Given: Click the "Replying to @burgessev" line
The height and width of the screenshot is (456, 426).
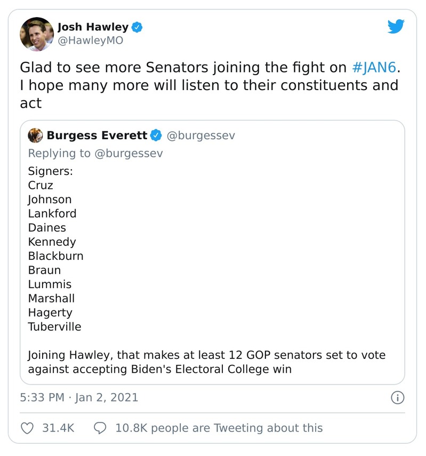Looking at the screenshot, I should coord(95,153).
